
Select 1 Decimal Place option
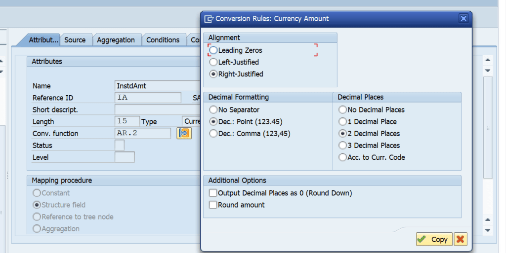[342, 122]
